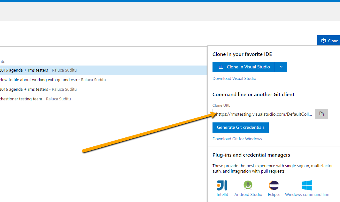Select the highlighted '2016 agenda + rms testers' commit
The height and width of the screenshot is (202, 340).
[x=104, y=70]
